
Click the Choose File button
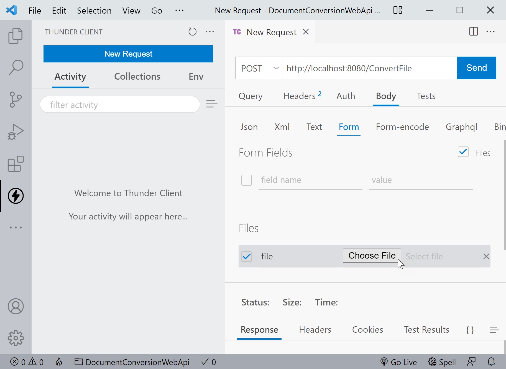pos(372,256)
